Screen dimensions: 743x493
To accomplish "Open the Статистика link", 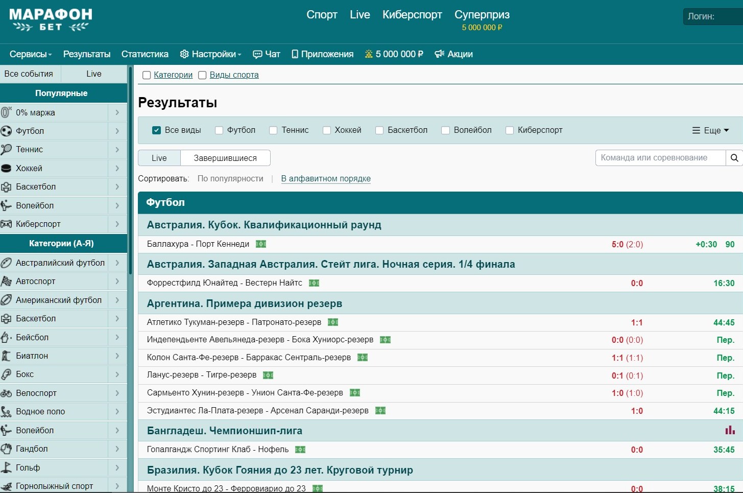I will click(x=145, y=54).
